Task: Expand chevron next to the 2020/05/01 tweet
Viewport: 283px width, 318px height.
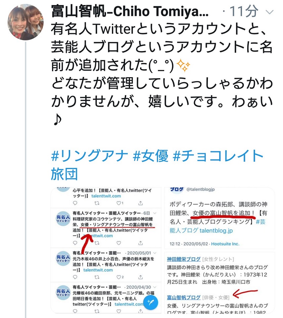Action: [x=155, y=253]
